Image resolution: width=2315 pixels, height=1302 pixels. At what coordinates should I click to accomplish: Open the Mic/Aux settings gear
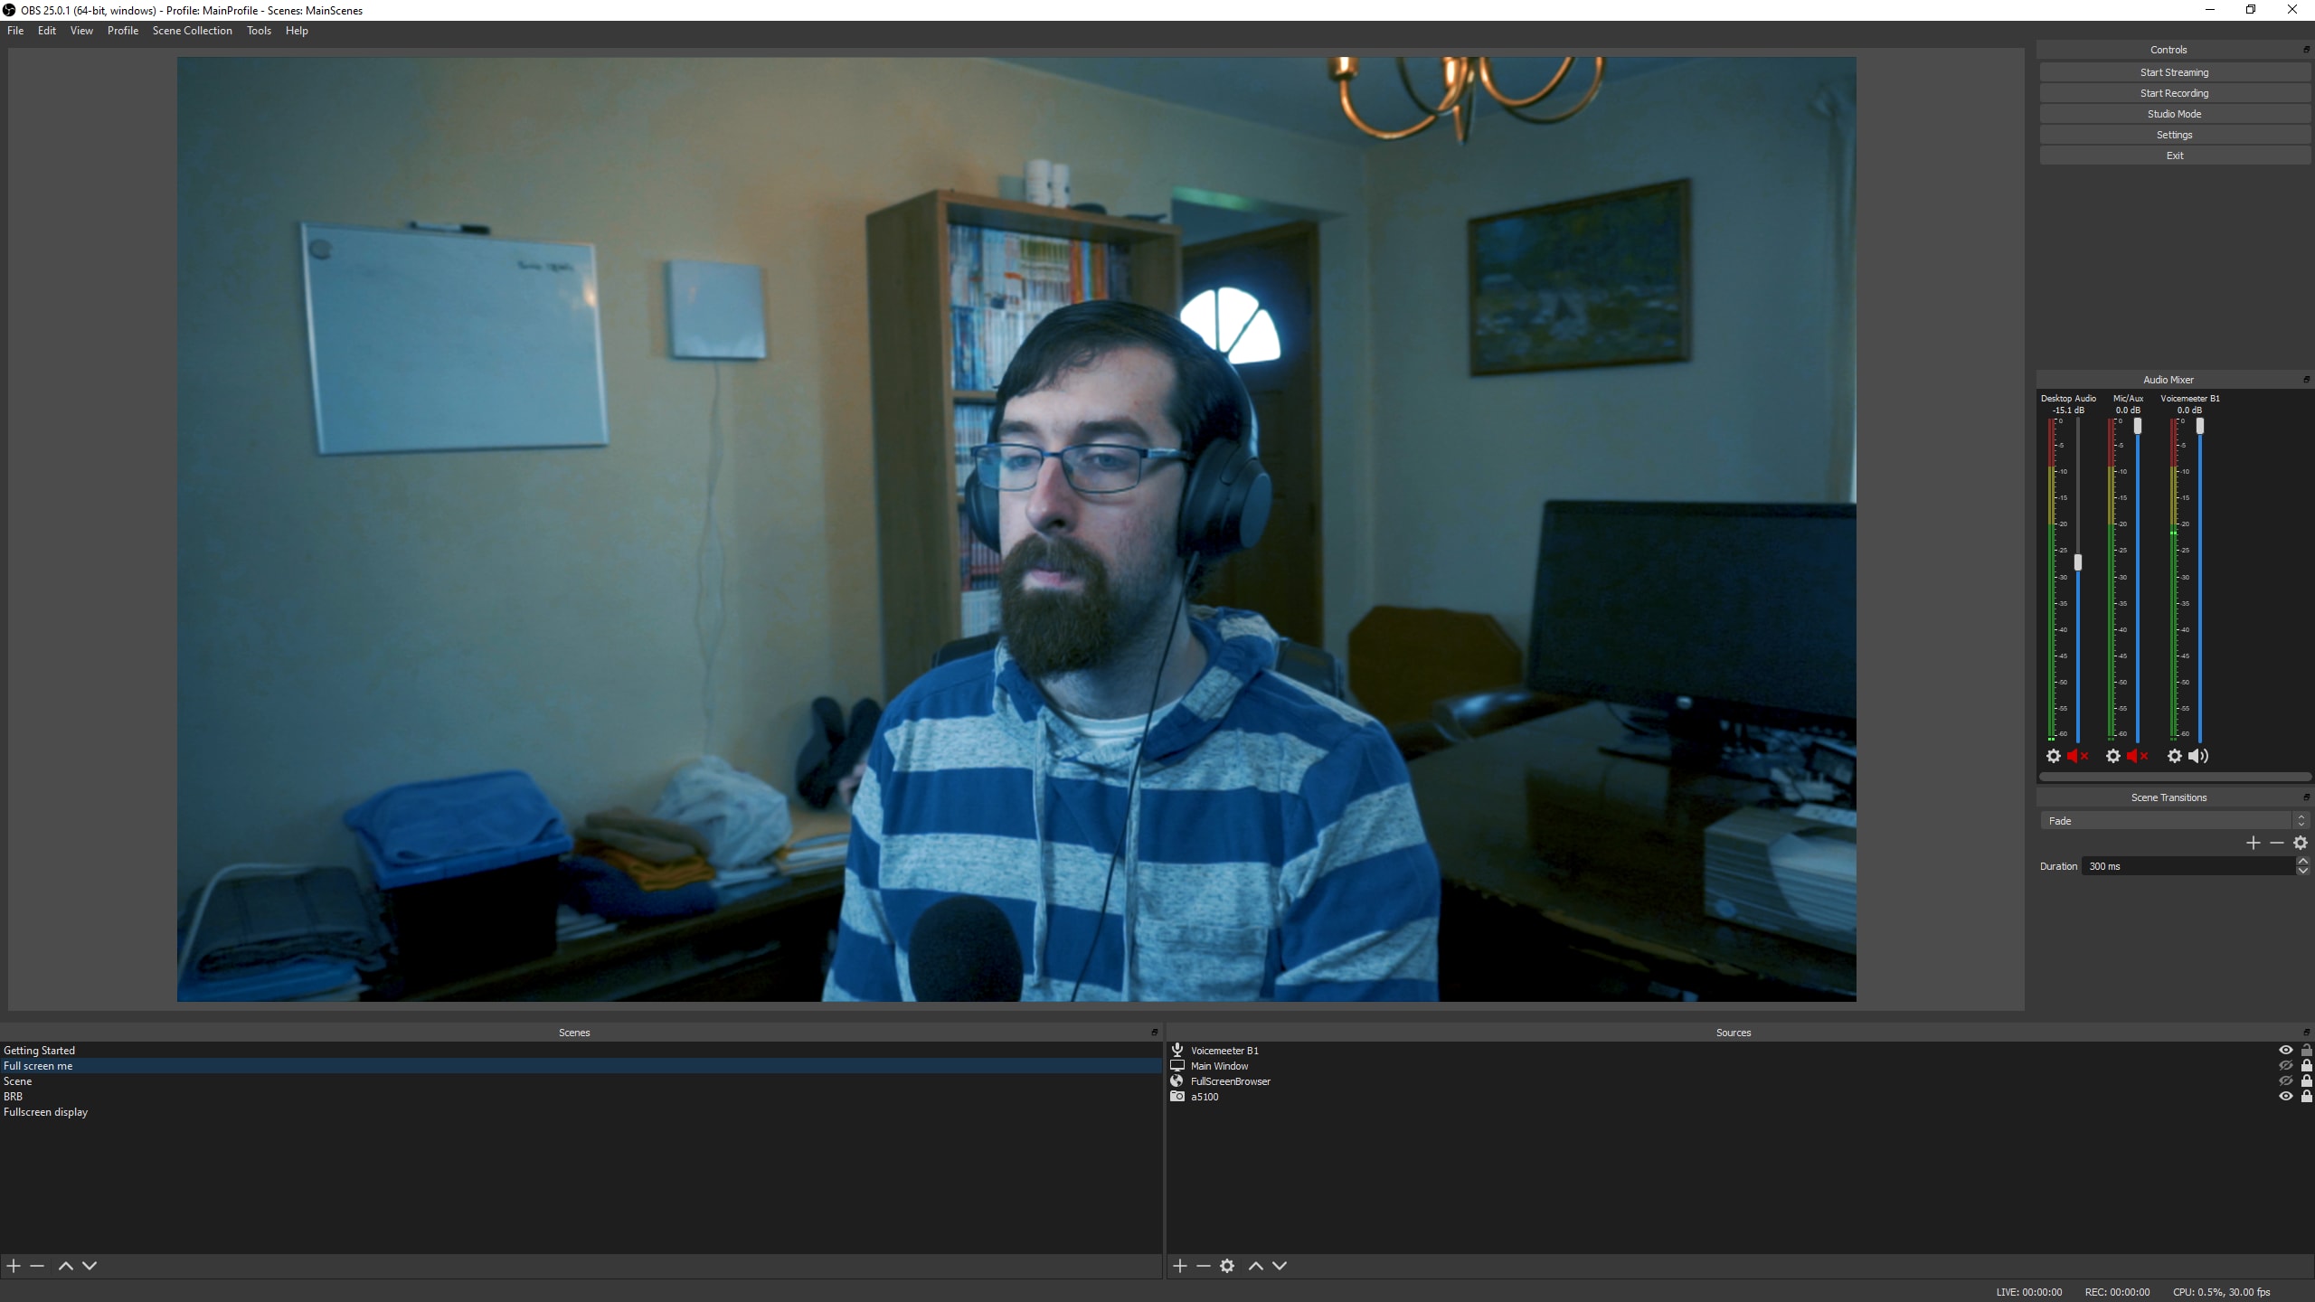2112,756
